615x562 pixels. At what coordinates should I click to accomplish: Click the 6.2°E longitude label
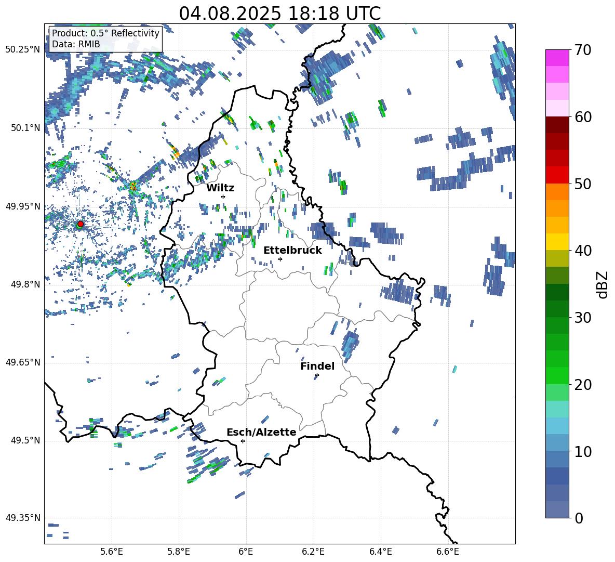[313, 552]
